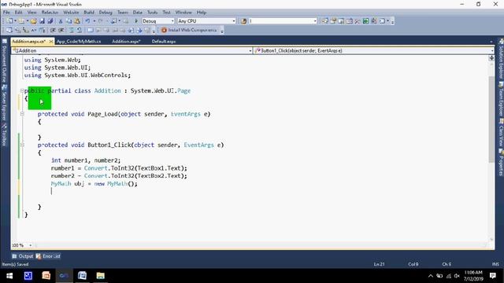504x283 pixels.
Task: Click the New Project toolbar icon
Action: pos(9,21)
